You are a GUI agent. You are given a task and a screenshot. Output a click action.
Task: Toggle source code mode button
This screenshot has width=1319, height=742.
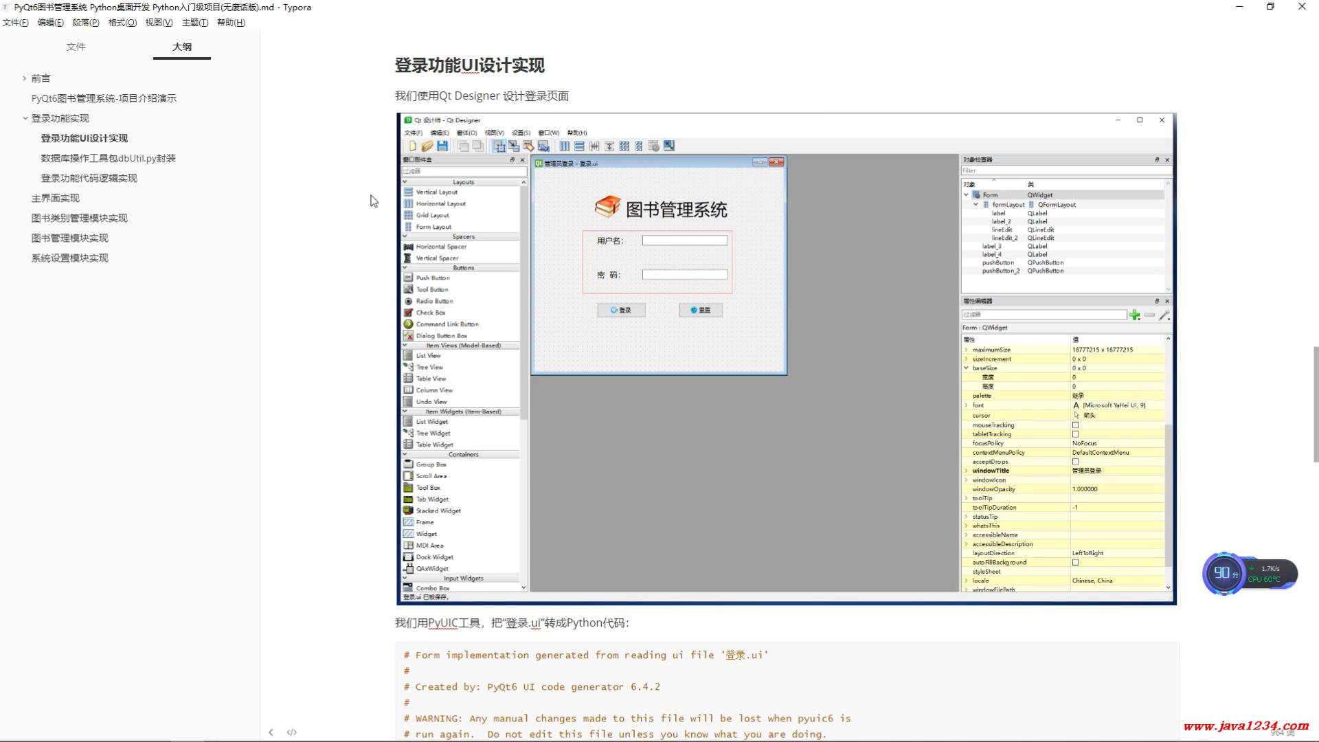(292, 732)
